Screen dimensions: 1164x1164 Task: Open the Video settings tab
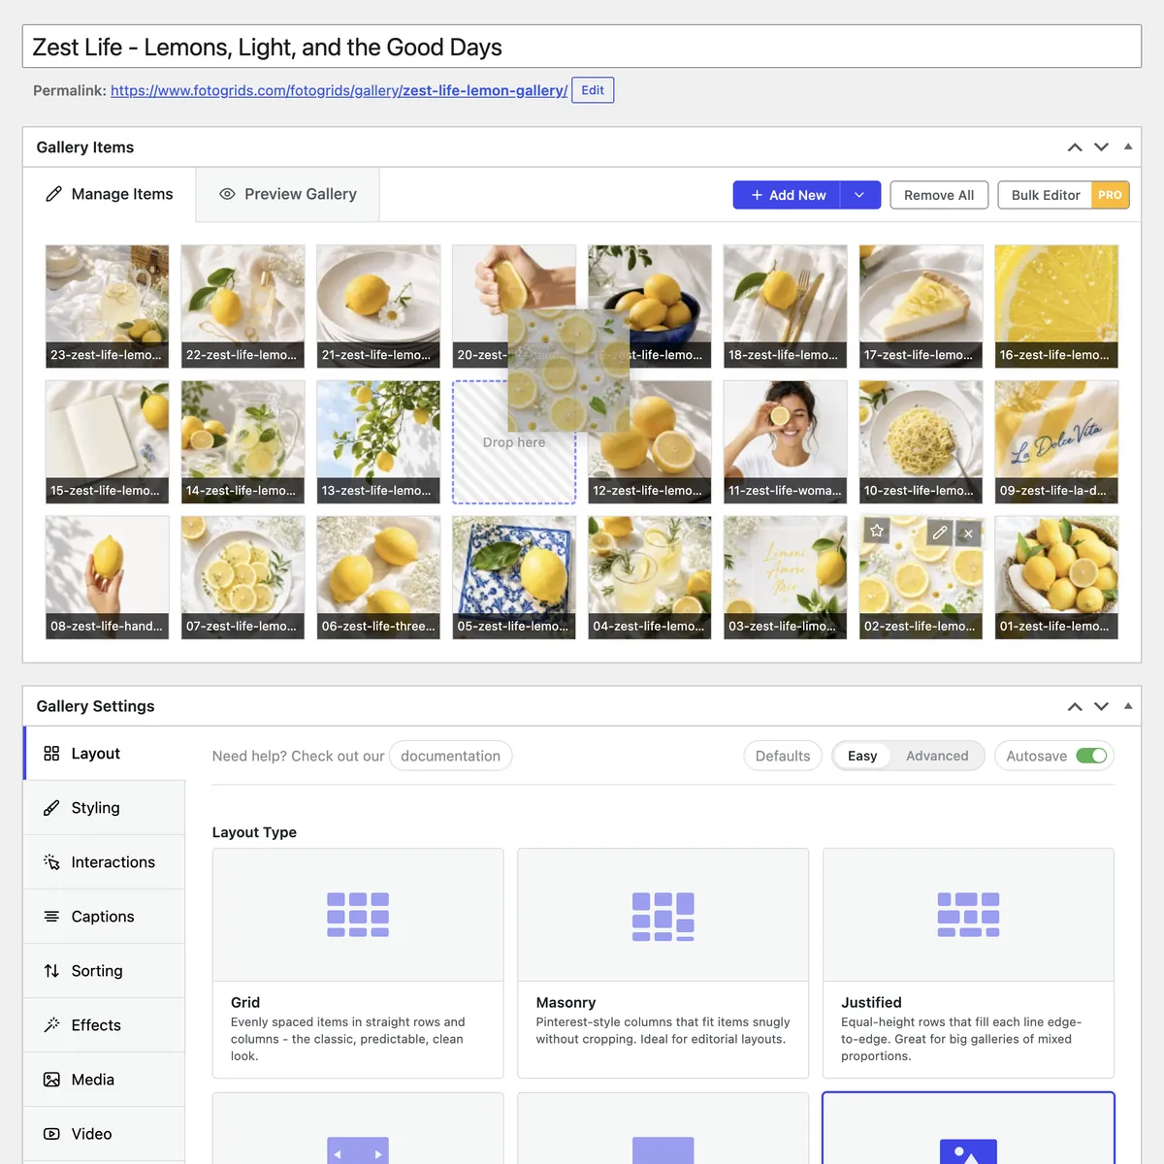point(104,1134)
